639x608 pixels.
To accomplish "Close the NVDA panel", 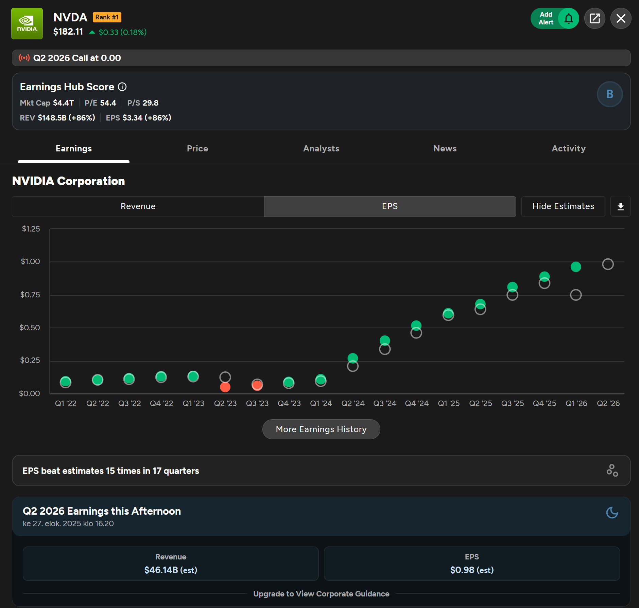I will pyautogui.click(x=621, y=18).
